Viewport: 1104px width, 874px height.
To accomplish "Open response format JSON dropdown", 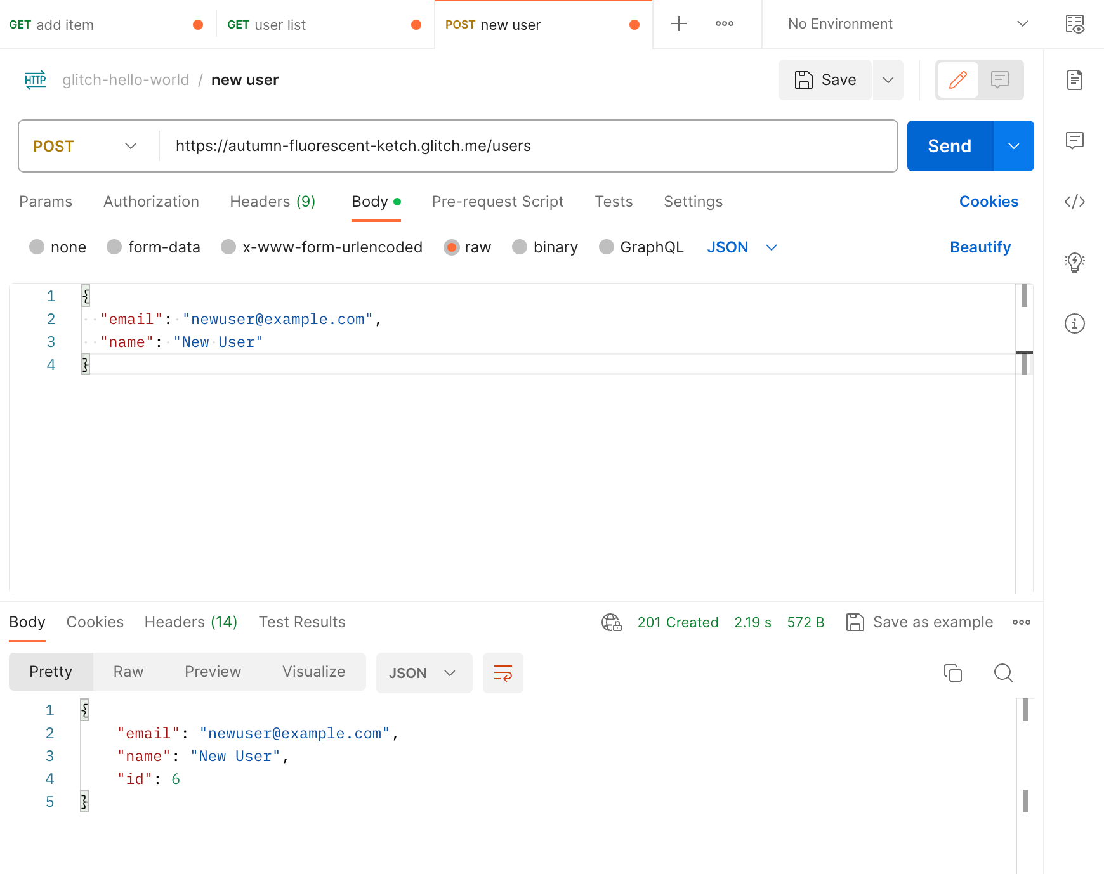I will (x=424, y=673).
